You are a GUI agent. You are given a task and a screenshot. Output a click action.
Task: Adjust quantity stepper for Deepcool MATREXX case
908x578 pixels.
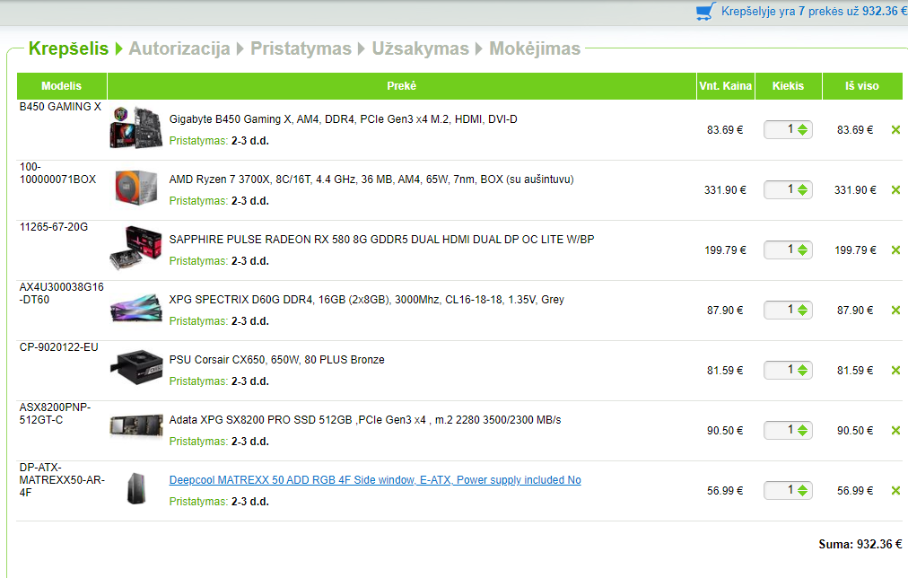[802, 491]
